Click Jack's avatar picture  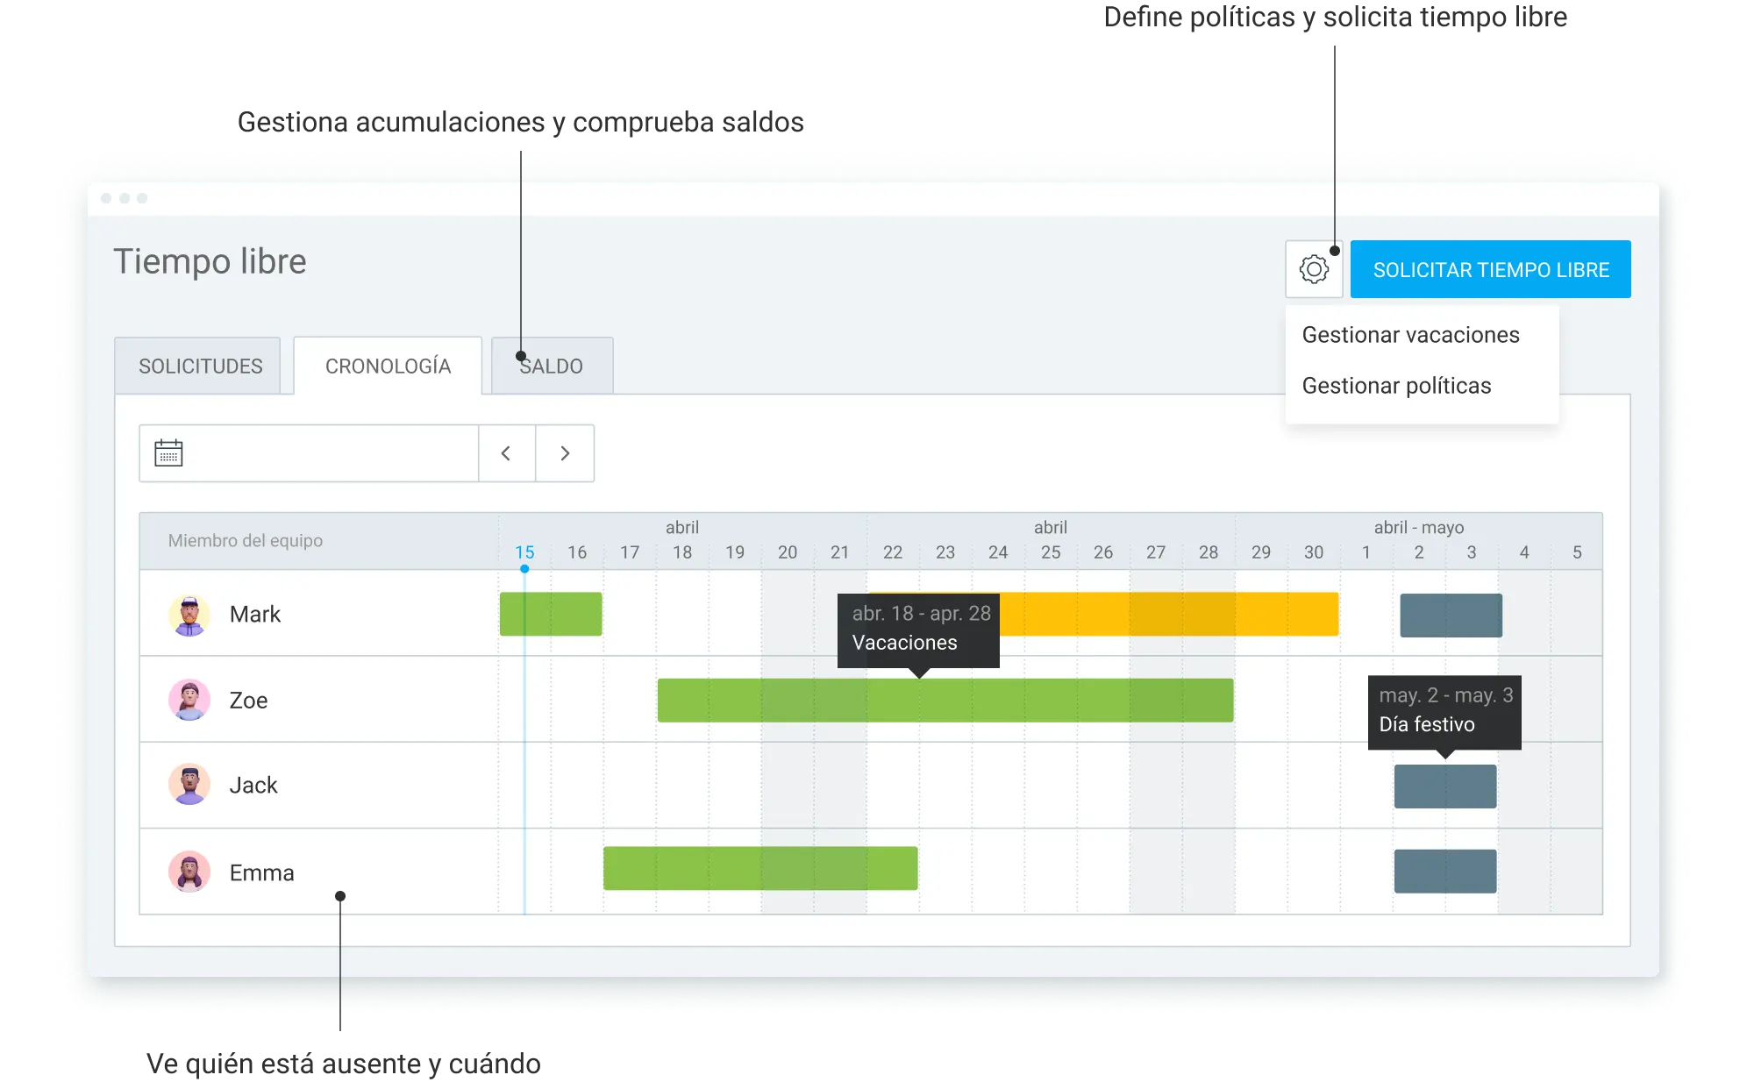pos(189,785)
